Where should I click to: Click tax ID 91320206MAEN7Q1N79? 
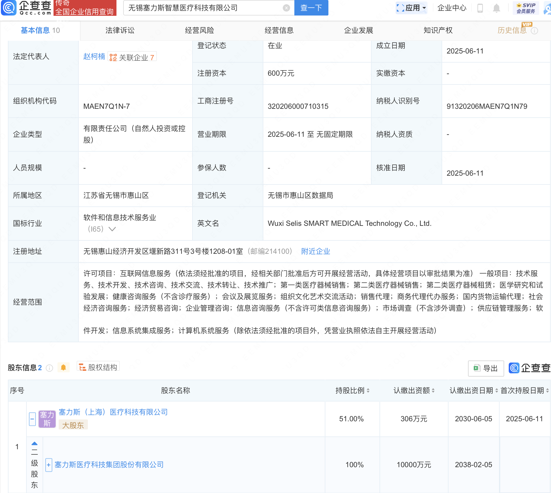coord(487,106)
